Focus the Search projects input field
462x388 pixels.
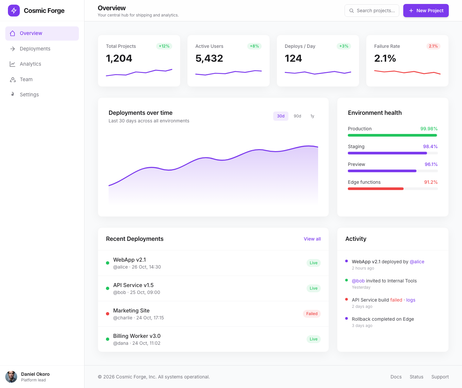372,11
